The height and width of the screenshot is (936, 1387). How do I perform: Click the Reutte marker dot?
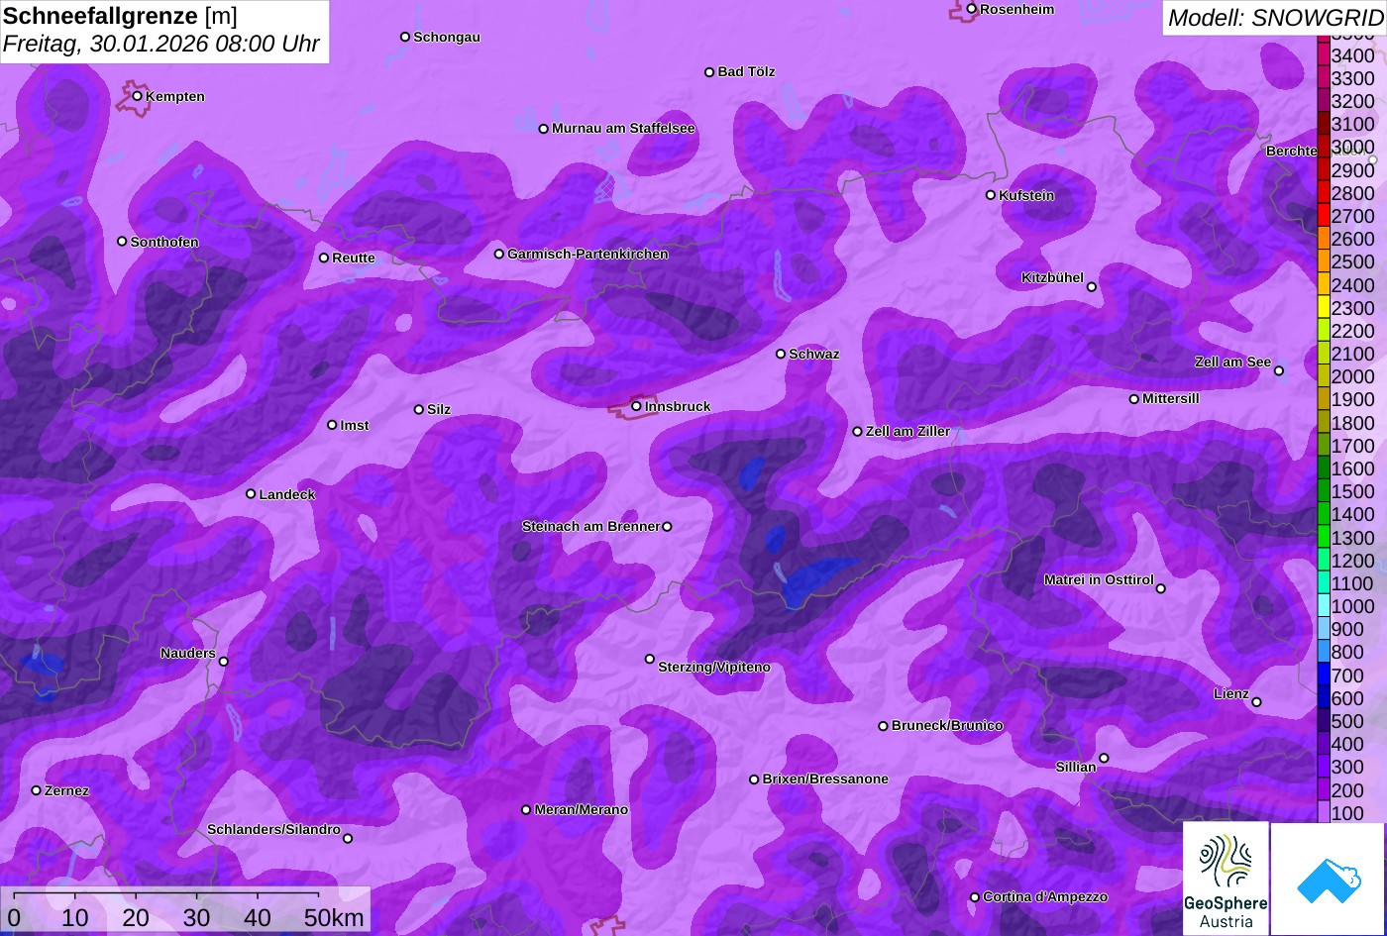(324, 258)
